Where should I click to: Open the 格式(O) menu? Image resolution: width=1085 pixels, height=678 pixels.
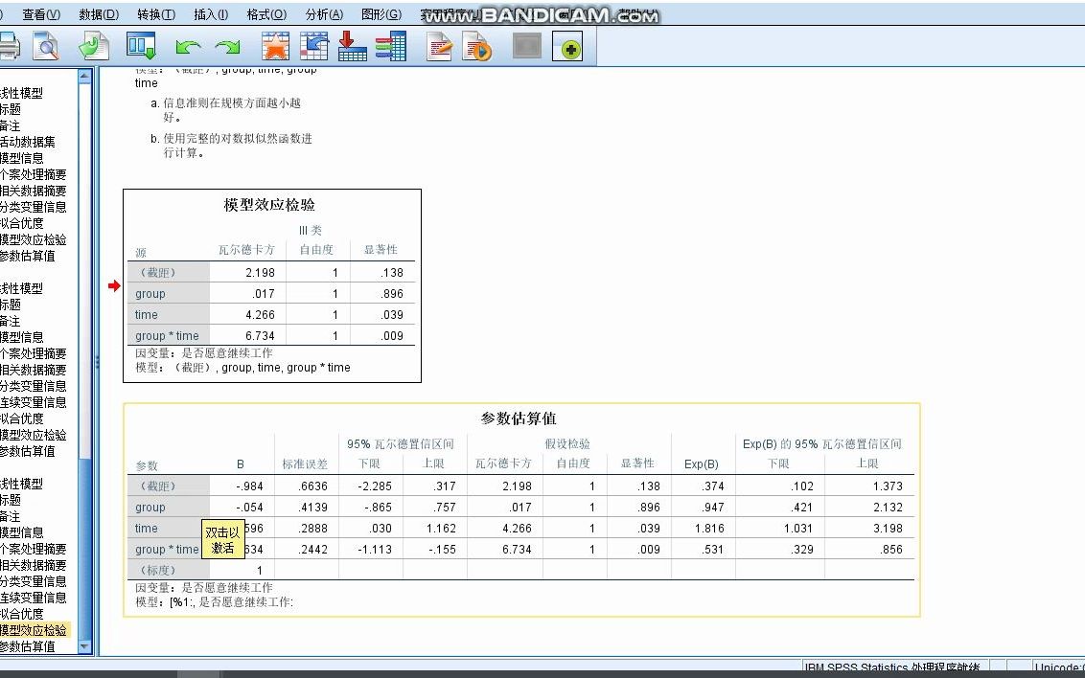266,14
